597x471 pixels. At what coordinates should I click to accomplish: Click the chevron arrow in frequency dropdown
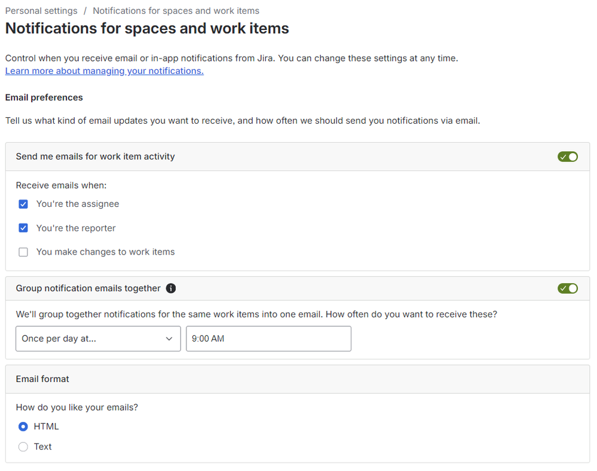pyautogui.click(x=169, y=339)
